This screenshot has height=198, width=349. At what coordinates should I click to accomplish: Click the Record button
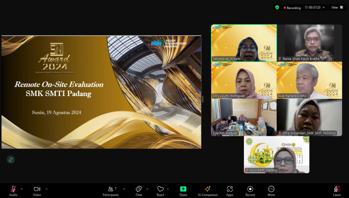(250, 191)
